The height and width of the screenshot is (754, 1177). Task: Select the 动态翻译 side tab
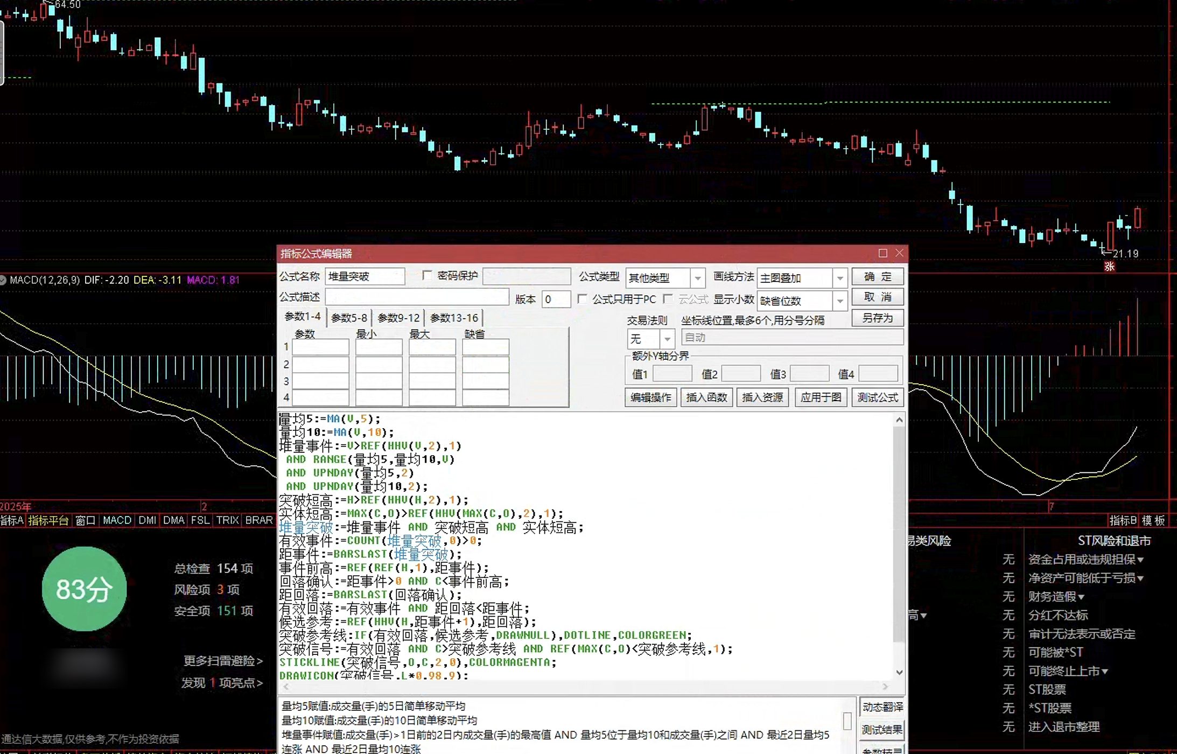(882, 707)
